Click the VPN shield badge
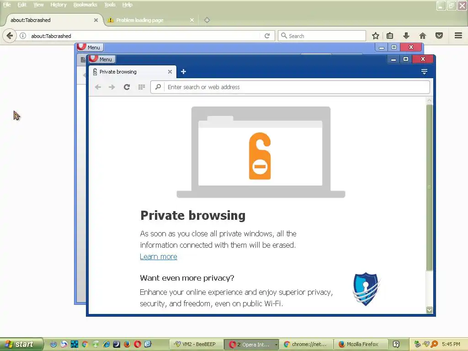The height and width of the screenshot is (351, 468). click(367, 289)
